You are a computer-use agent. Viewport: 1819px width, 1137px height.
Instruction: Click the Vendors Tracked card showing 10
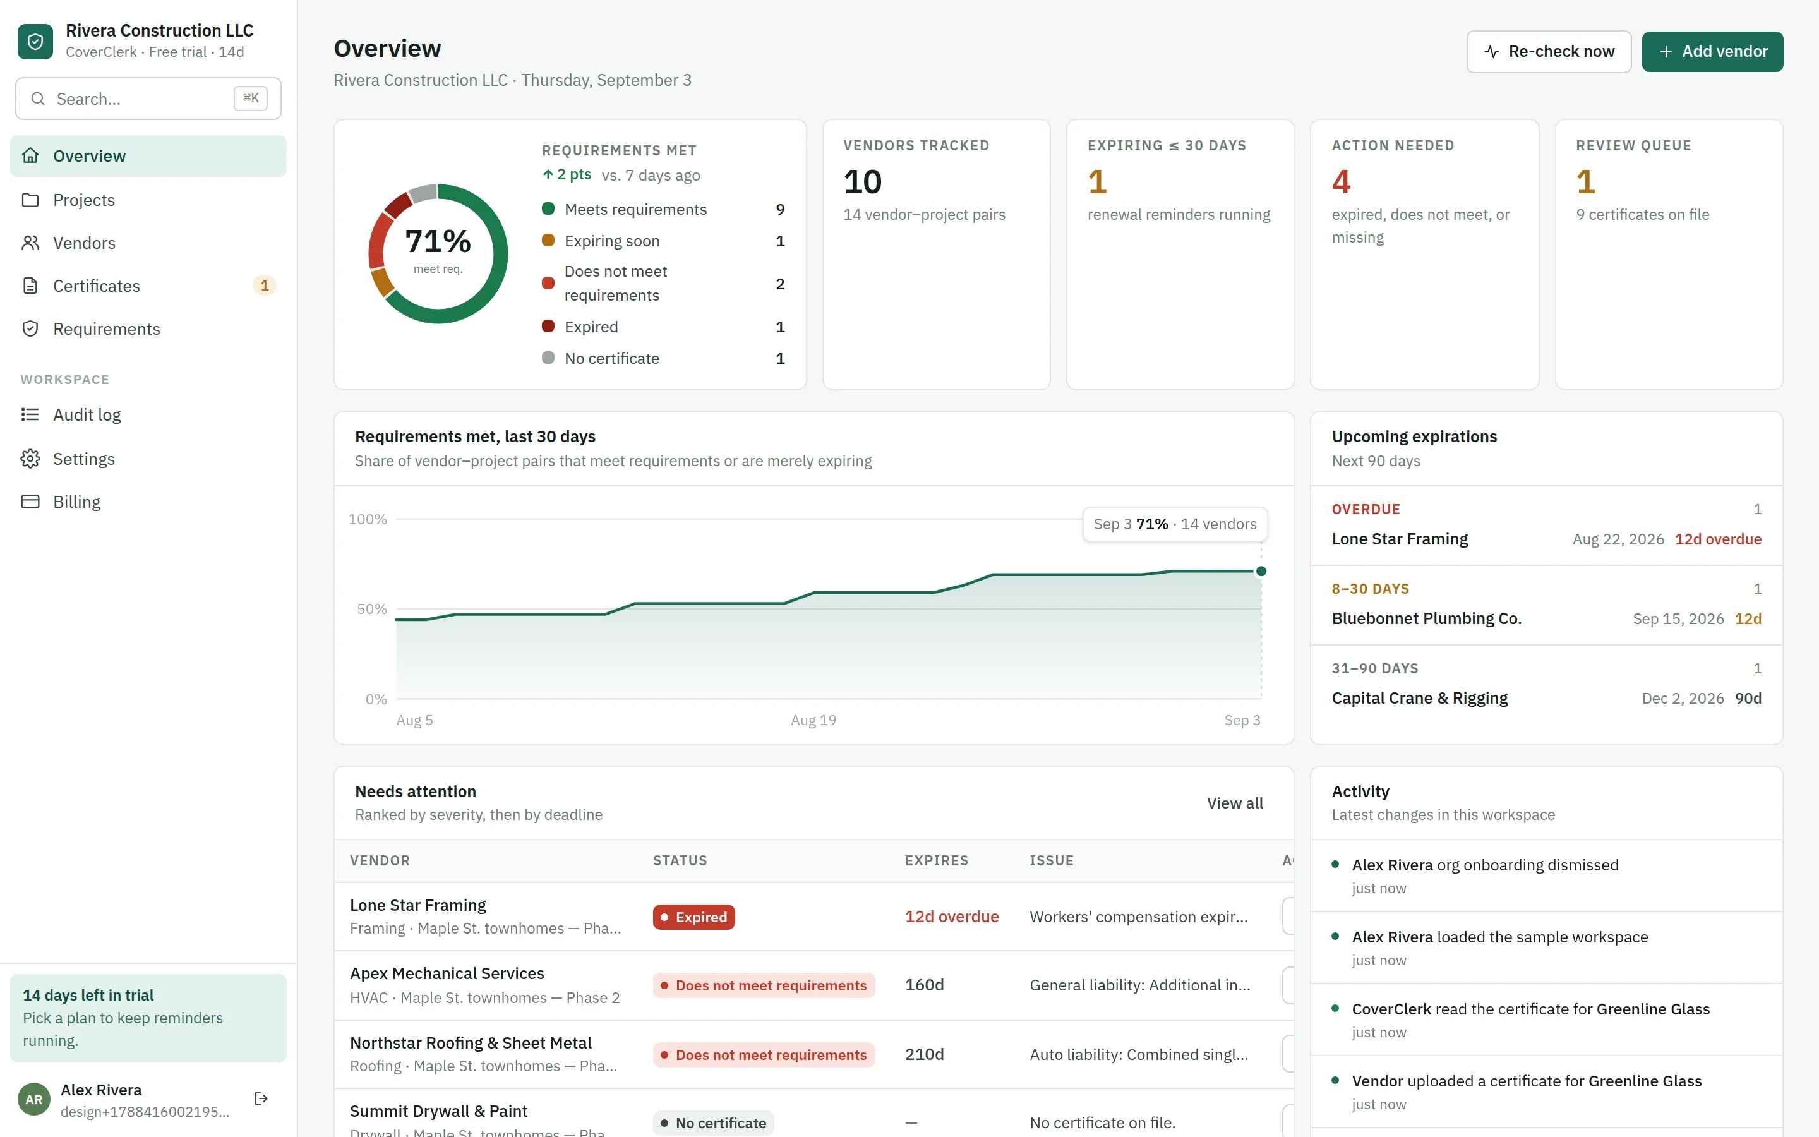[x=936, y=254]
